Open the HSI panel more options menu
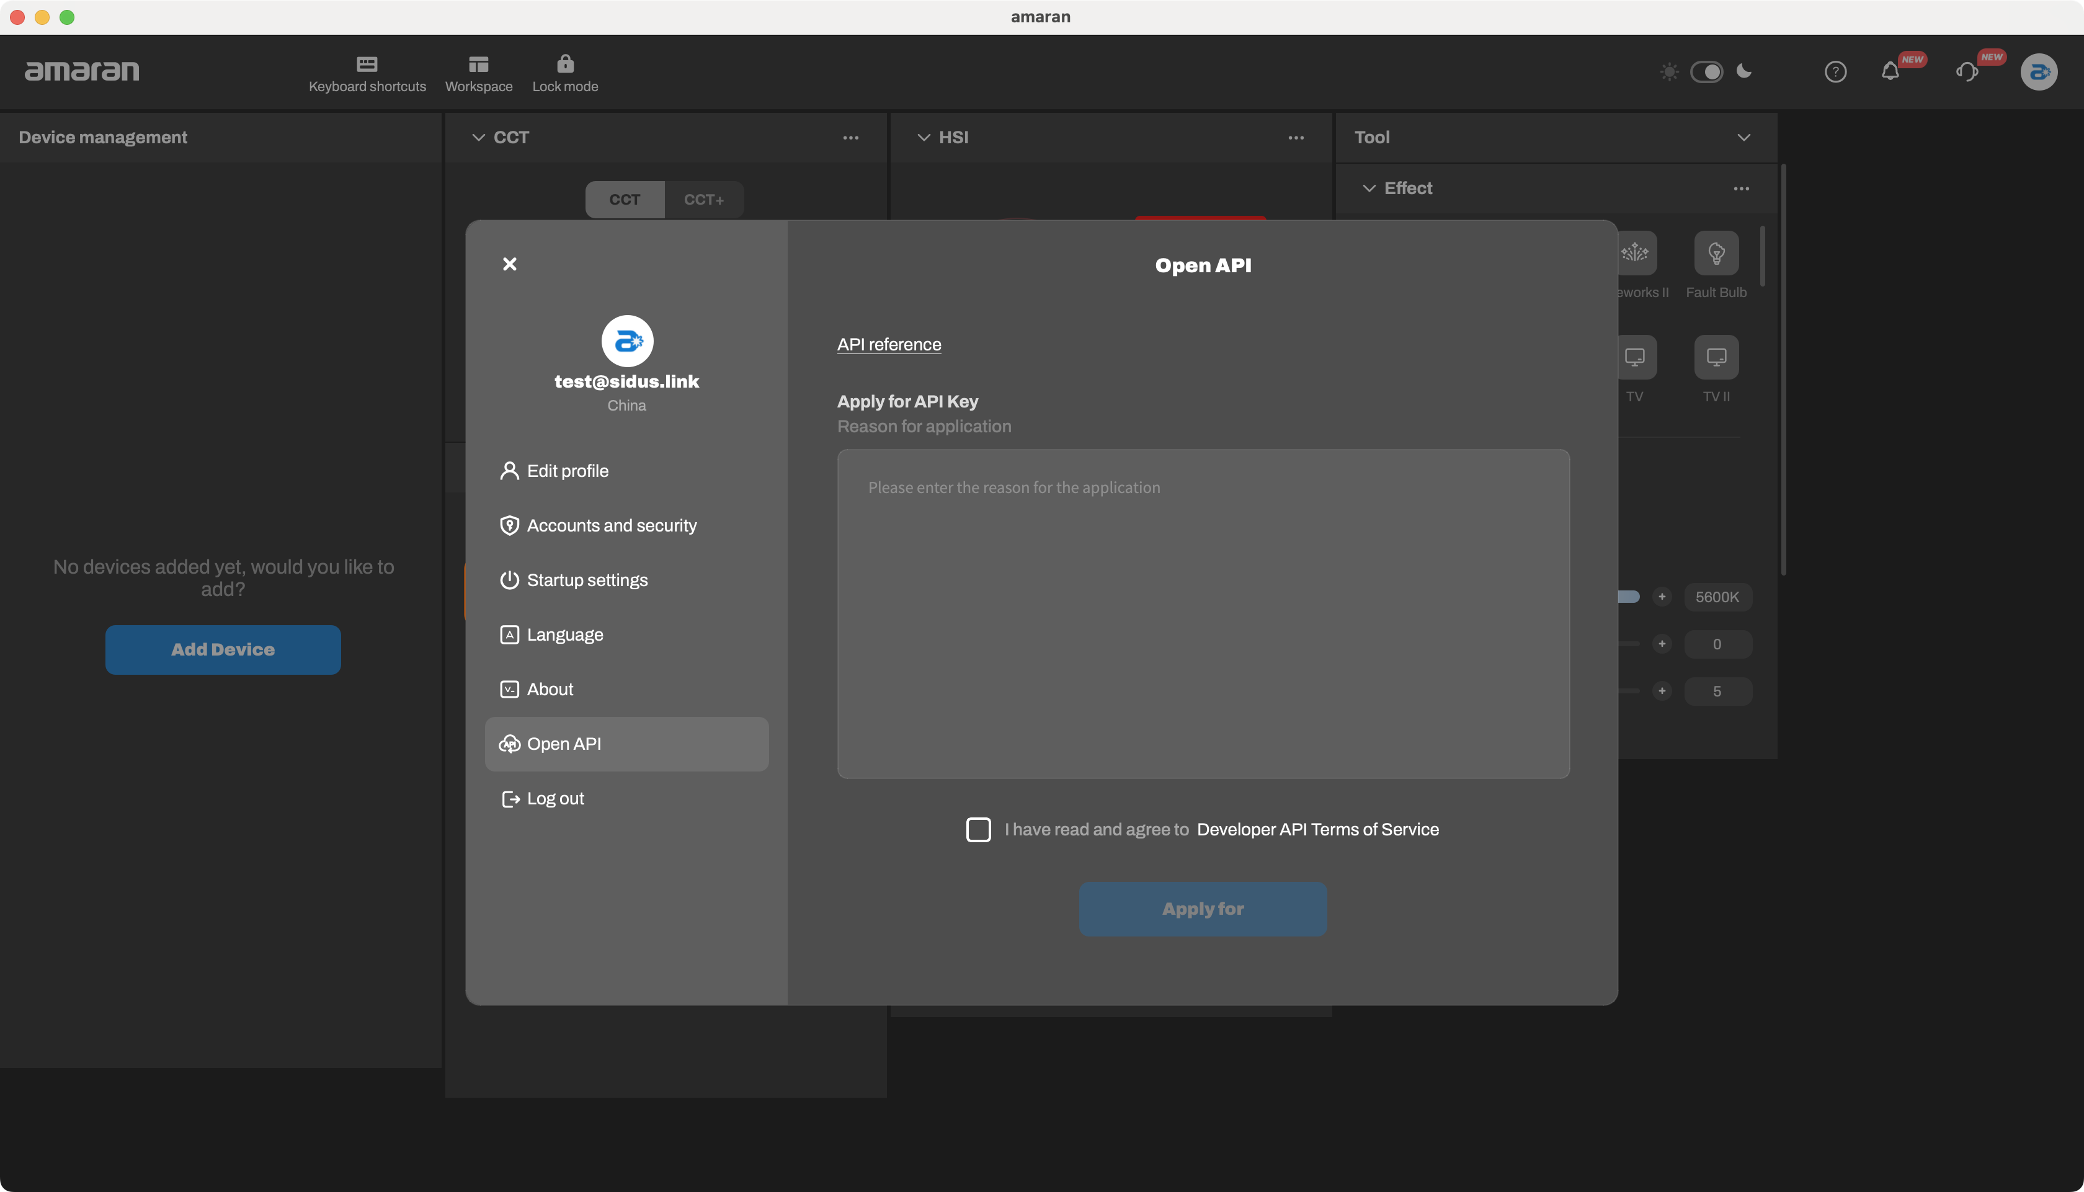 [1296, 138]
